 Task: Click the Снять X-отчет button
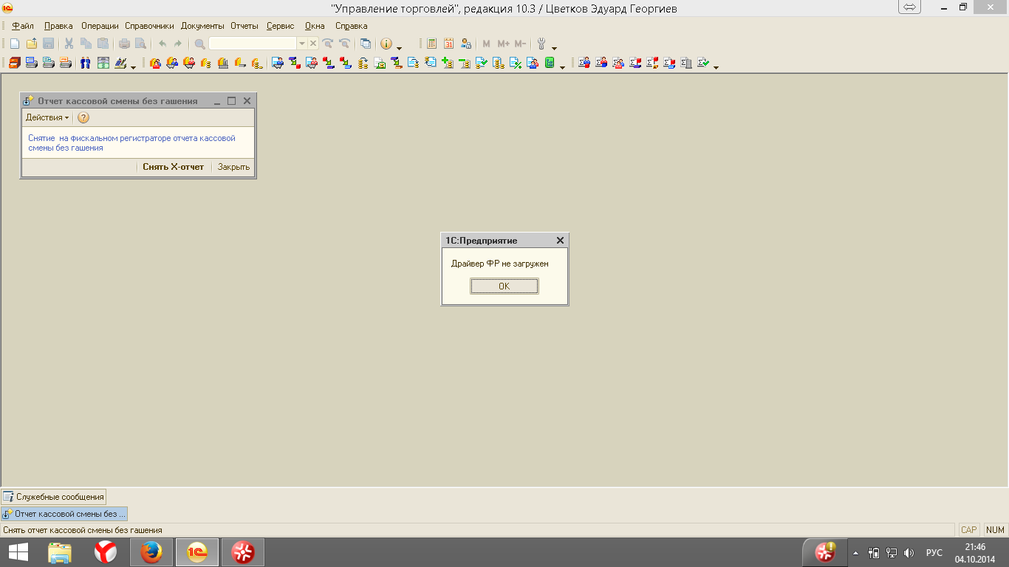pos(173,167)
